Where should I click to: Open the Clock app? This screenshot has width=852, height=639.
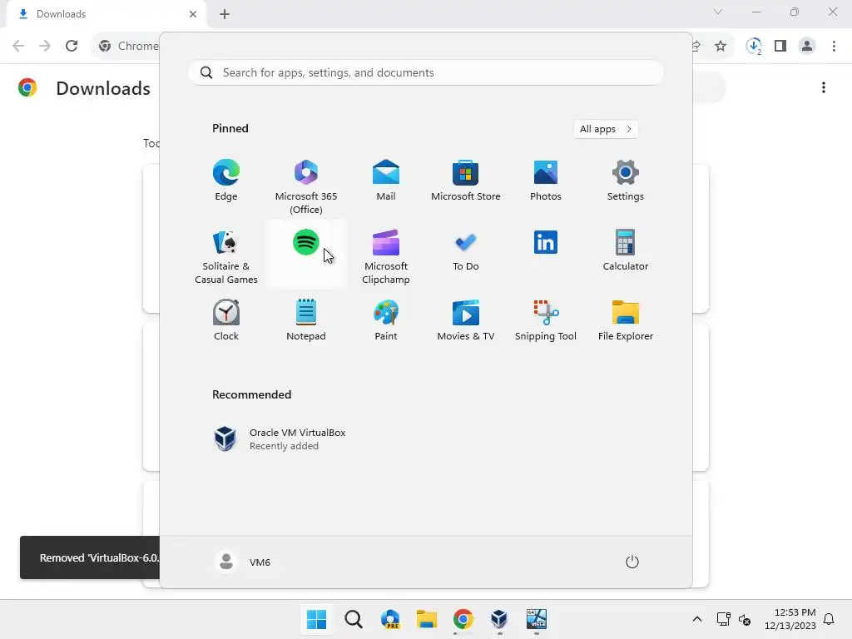click(226, 320)
